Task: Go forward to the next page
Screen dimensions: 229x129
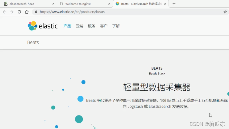Action: click(x=12, y=12)
